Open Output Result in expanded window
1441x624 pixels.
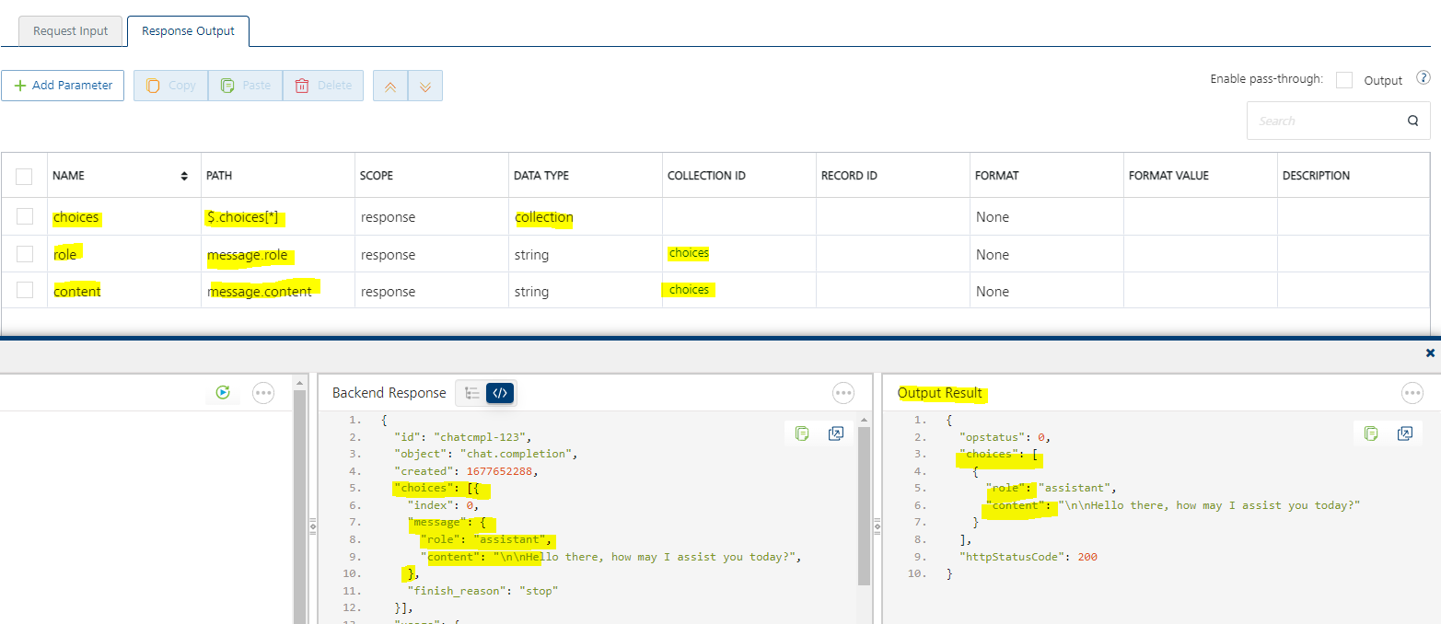(x=1405, y=433)
